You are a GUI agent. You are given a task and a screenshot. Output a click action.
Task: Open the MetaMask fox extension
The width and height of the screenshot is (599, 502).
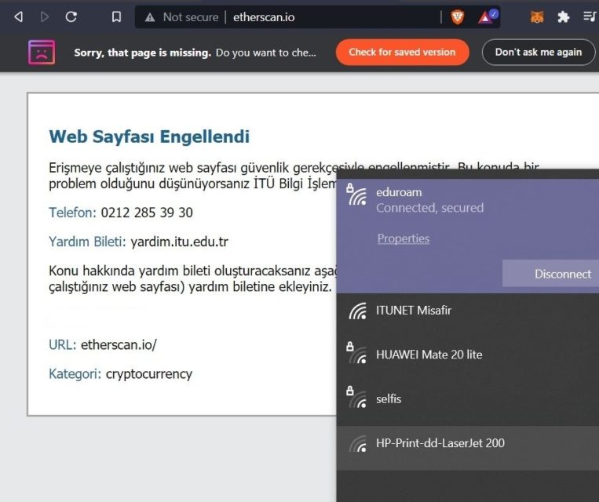pyautogui.click(x=537, y=17)
